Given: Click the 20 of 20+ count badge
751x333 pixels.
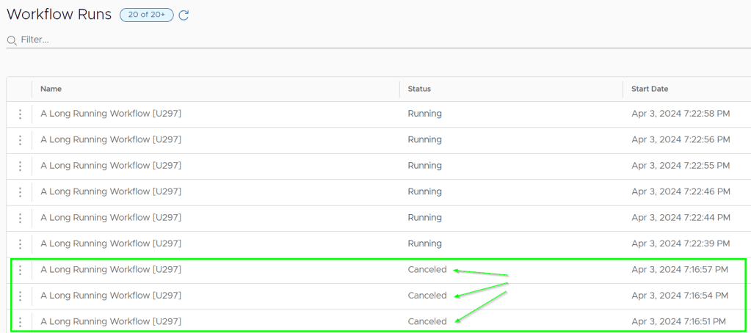Looking at the screenshot, I should 147,15.
